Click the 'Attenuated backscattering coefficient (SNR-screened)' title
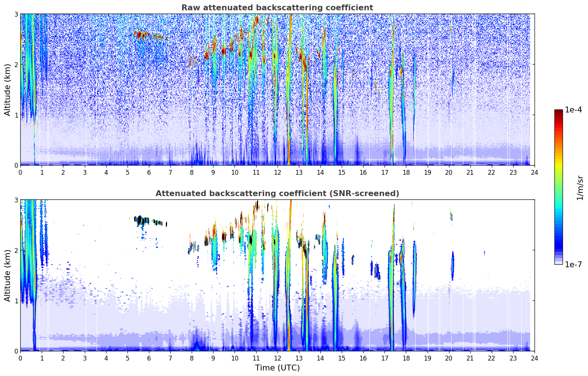588x376 pixels. pos(277,194)
